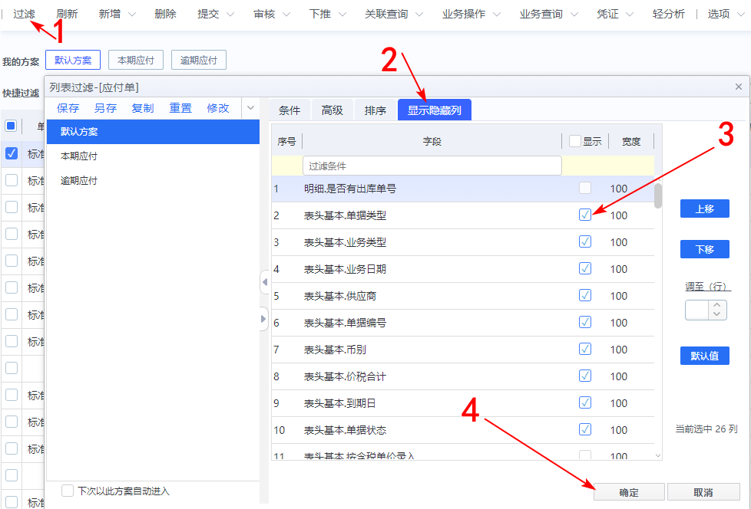
Task: Toggle the 显示 select-all header checkbox
Action: click(x=575, y=141)
